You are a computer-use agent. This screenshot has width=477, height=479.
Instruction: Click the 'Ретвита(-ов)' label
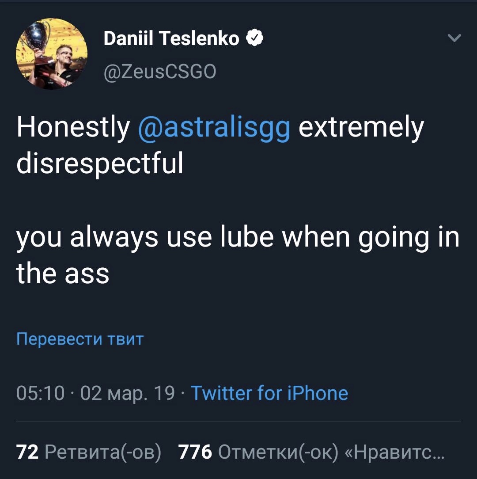103,452
